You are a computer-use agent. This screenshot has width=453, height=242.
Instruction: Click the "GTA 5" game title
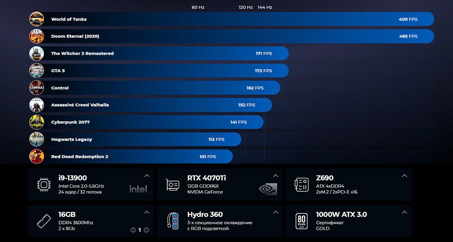58,71
